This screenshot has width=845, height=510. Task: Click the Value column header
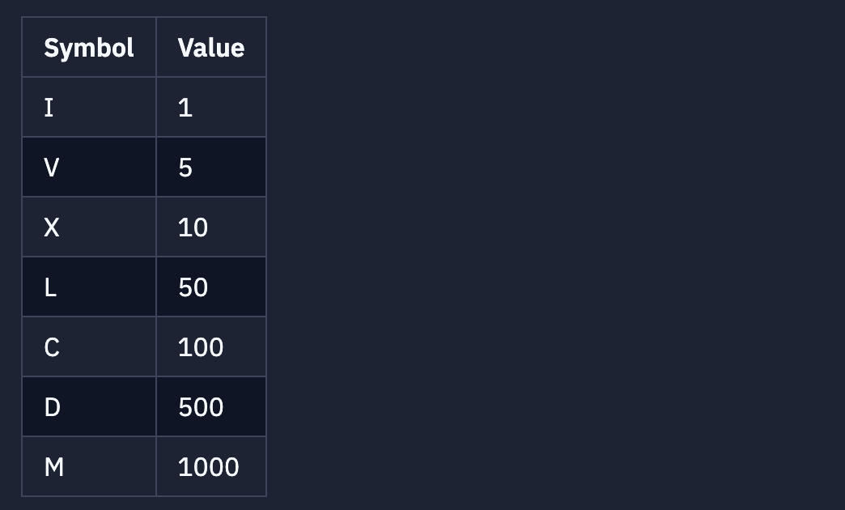click(211, 47)
